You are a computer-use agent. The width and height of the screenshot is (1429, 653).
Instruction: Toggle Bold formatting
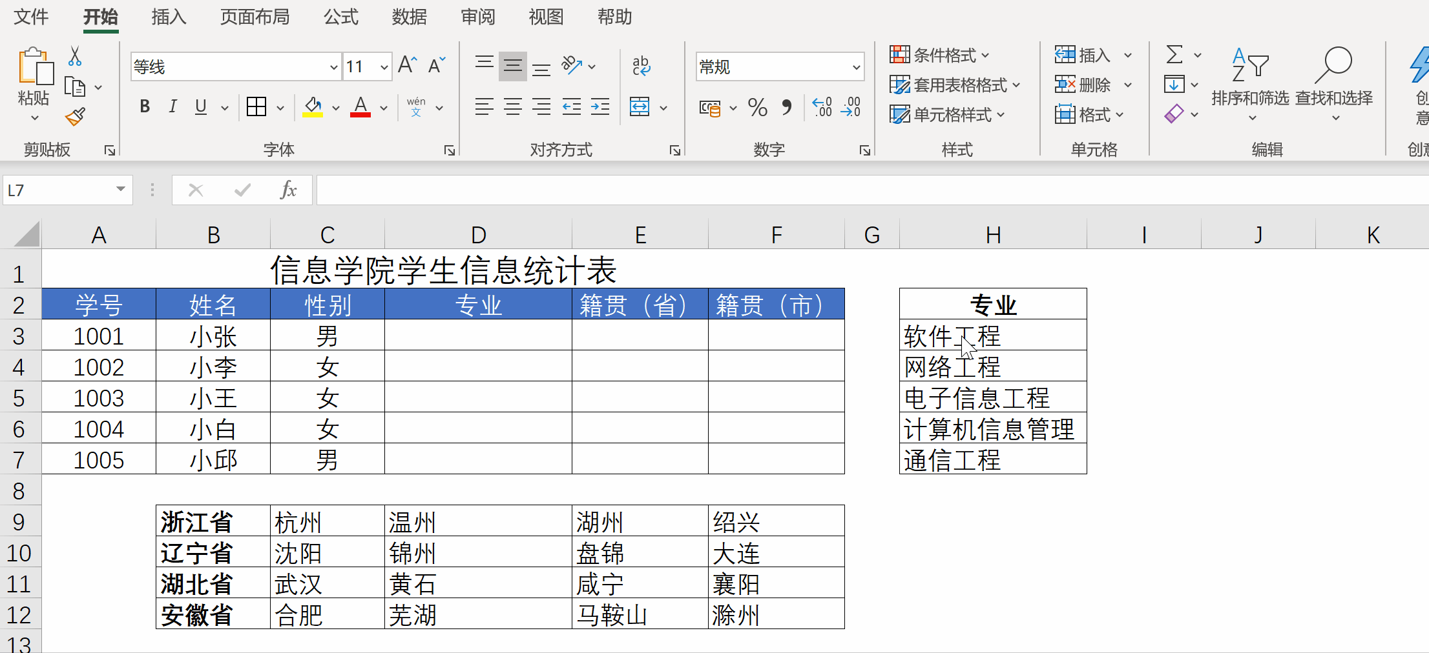click(145, 106)
